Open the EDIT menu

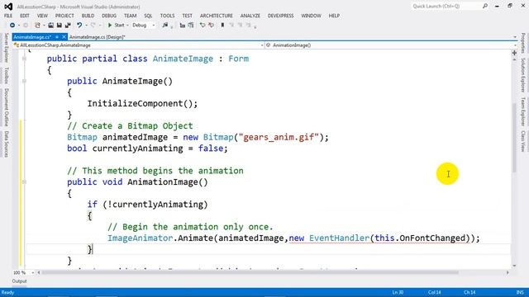(x=25, y=16)
